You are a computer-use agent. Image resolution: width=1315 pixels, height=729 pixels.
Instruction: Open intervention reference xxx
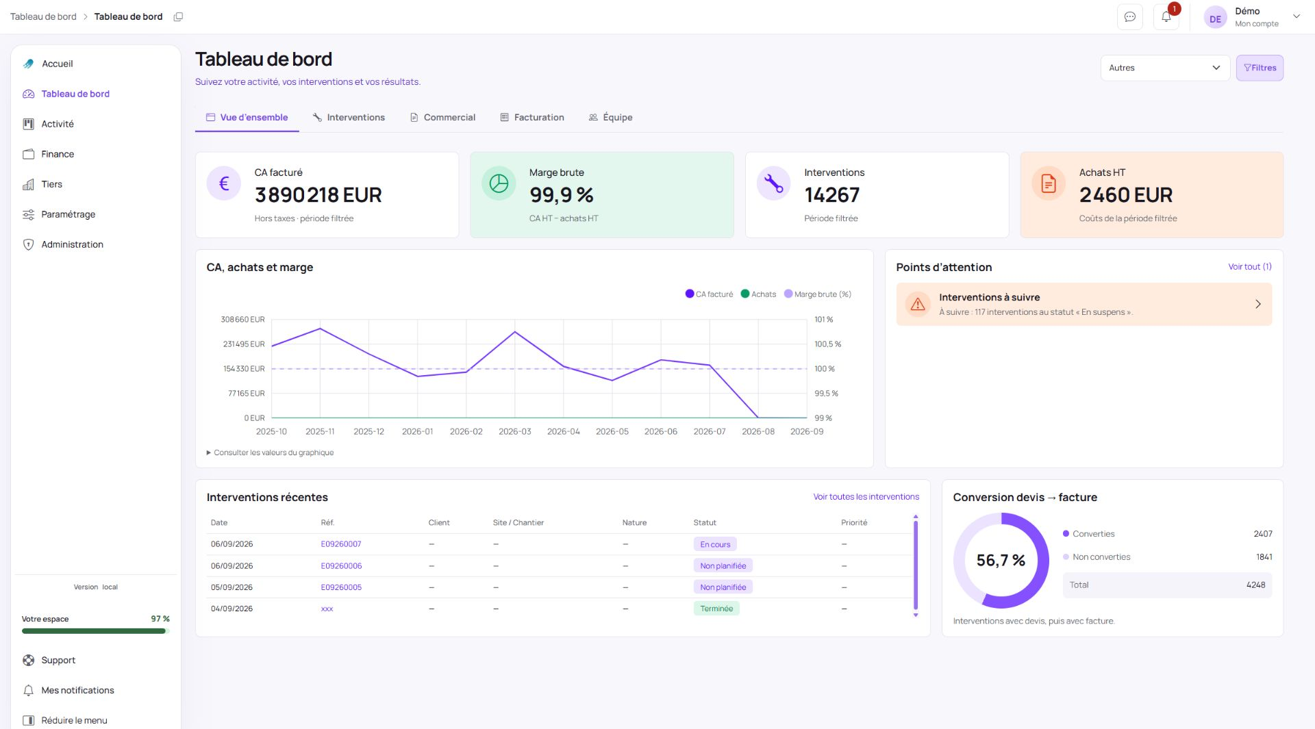(327, 609)
